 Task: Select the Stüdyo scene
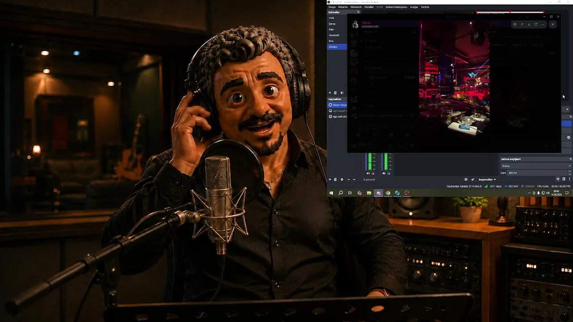[337, 47]
